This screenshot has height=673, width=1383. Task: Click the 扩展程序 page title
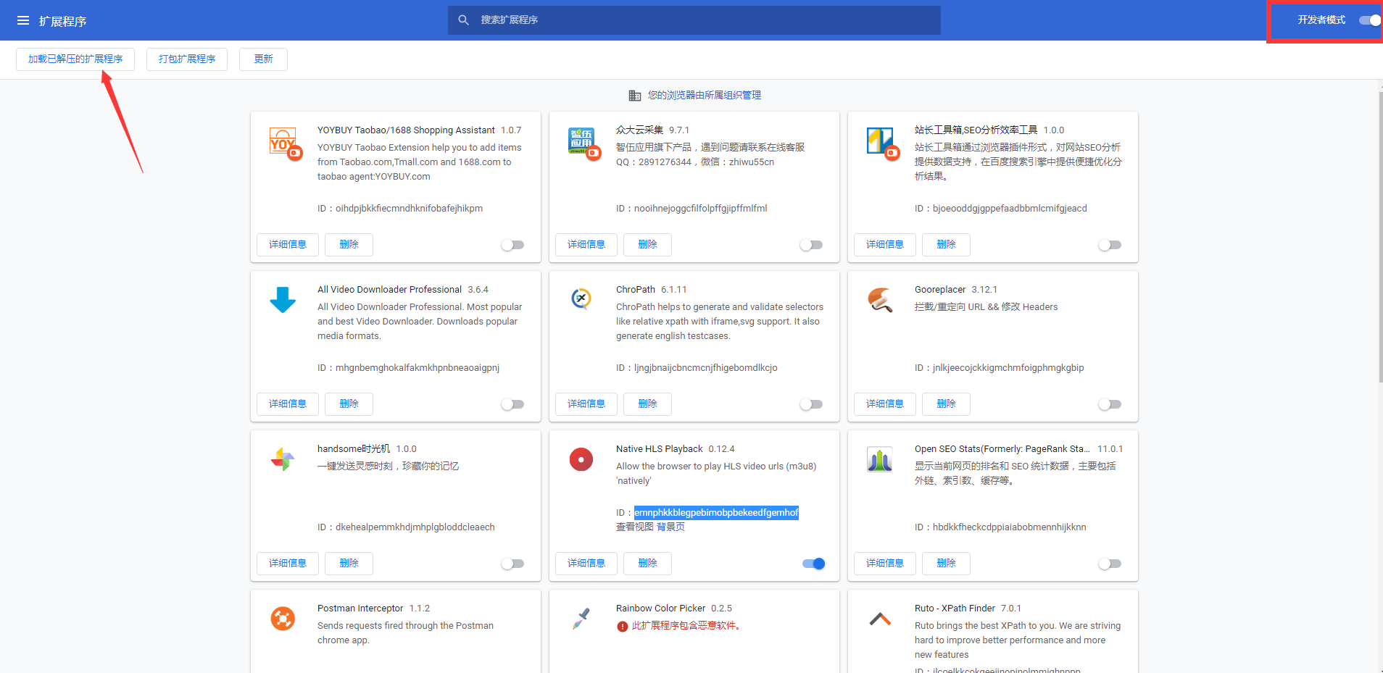click(63, 21)
